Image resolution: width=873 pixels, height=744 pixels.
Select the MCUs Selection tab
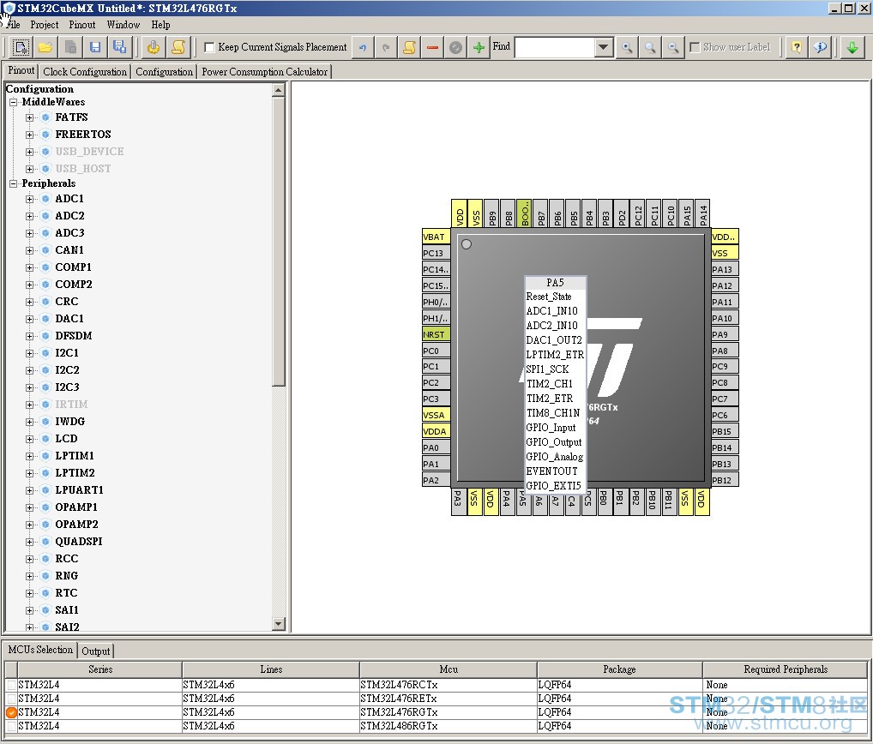40,650
